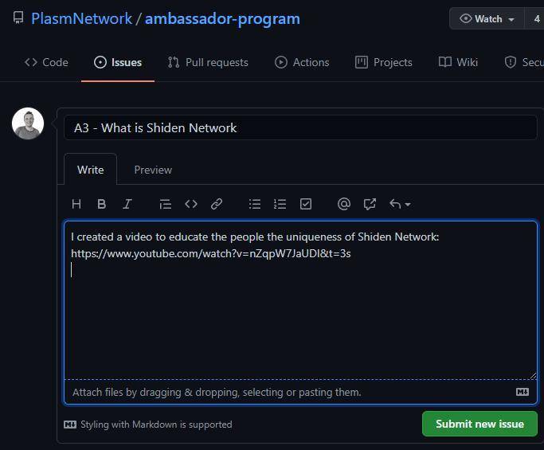Image resolution: width=544 pixels, height=450 pixels.
Task: Click the YouTube URL text in the body
Action: (x=210, y=253)
